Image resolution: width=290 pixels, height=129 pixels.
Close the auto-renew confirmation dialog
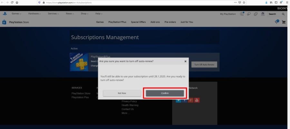pos(185,61)
